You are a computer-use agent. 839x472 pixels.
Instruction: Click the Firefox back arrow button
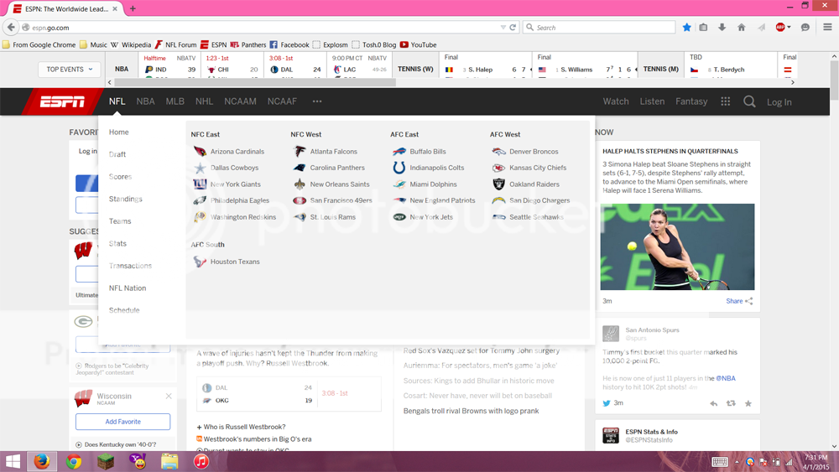[11, 28]
